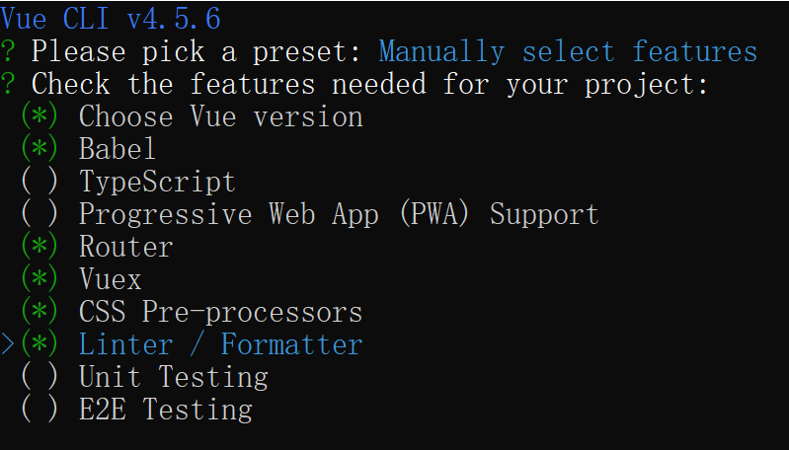Select the TypeScript option label
This screenshot has height=450, width=789.
[x=157, y=182]
